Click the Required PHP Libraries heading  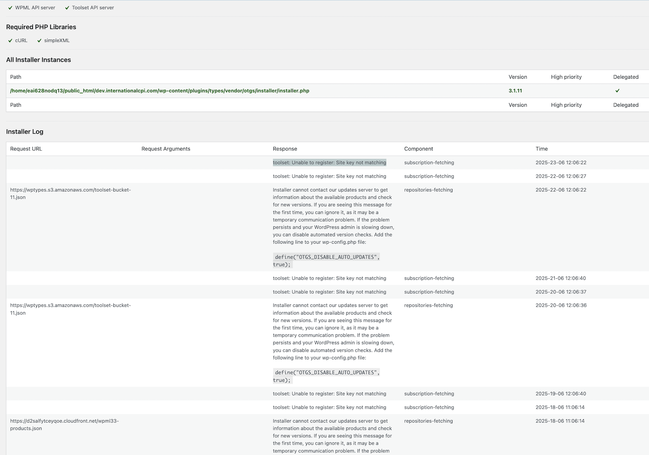click(x=41, y=27)
